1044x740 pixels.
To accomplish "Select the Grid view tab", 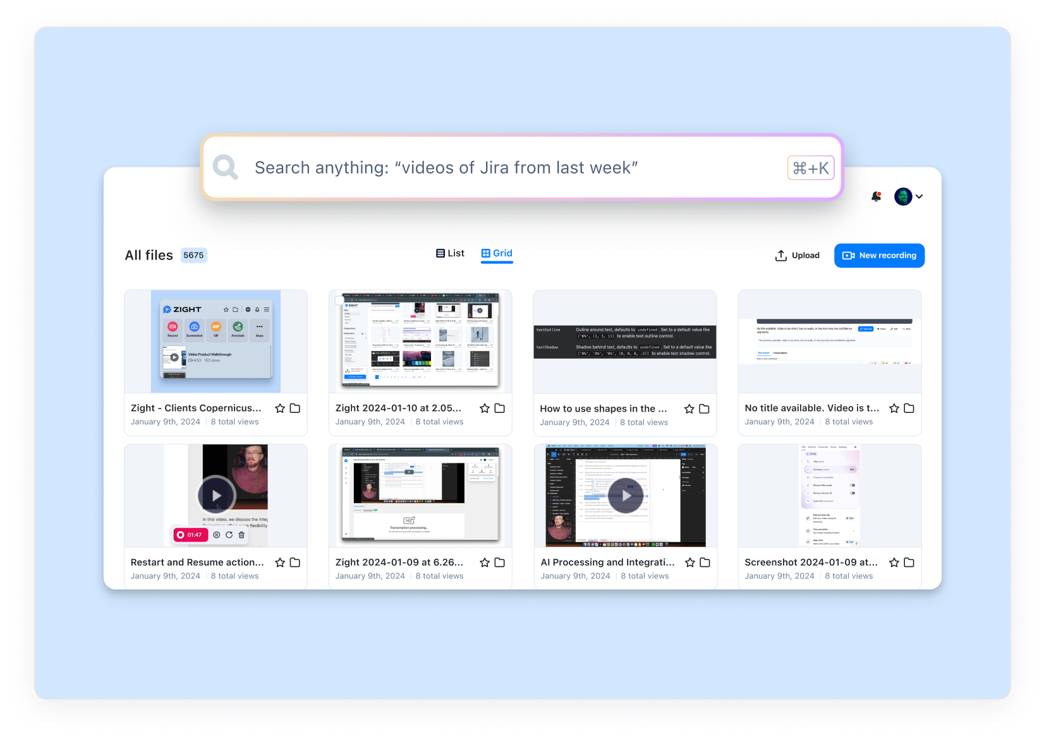I will coord(497,253).
